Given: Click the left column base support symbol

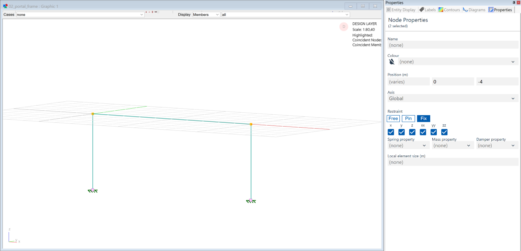Looking at the screenshot, I should click(x=93, y=190).
